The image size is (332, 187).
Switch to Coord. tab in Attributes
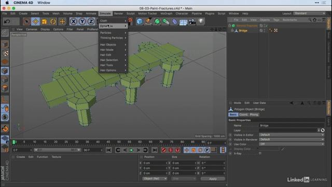(243, 115)
